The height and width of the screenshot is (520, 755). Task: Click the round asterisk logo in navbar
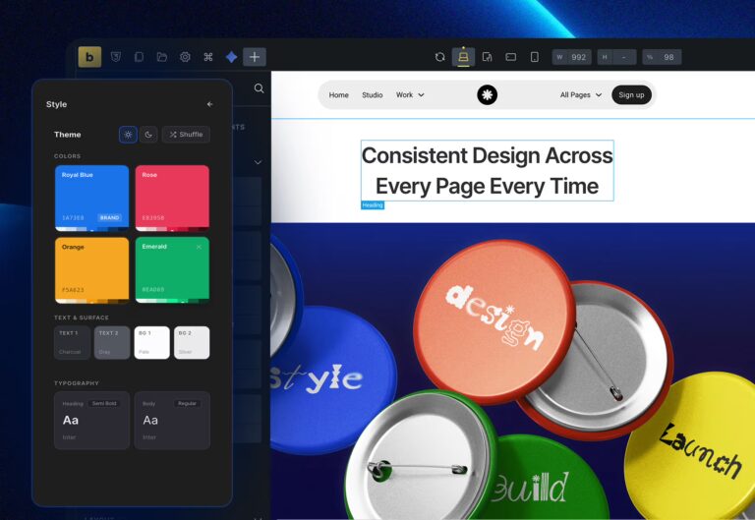coord(488,94)
